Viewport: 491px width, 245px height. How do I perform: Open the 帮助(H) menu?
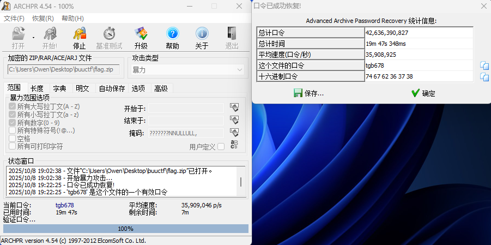[x=72, y=18]
